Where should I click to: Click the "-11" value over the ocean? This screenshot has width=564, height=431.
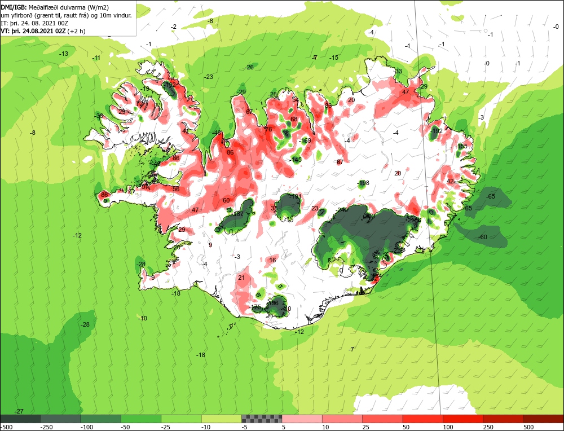tap(96, 58)
